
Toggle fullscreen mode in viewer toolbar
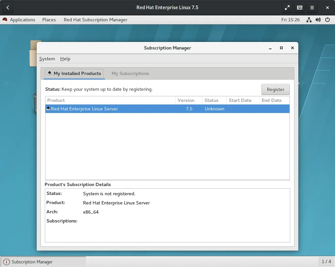click(287, 8)
